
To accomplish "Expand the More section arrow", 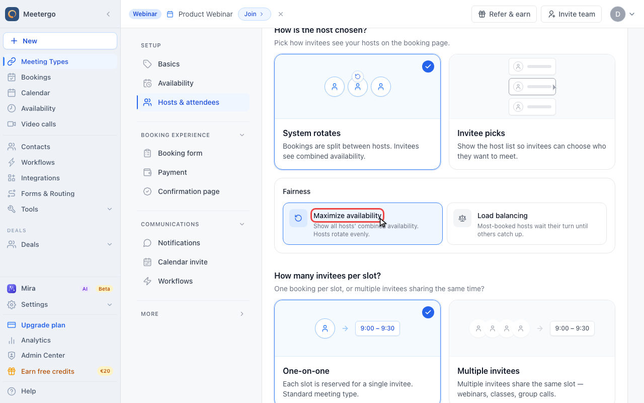I will [x=242, y=314].
